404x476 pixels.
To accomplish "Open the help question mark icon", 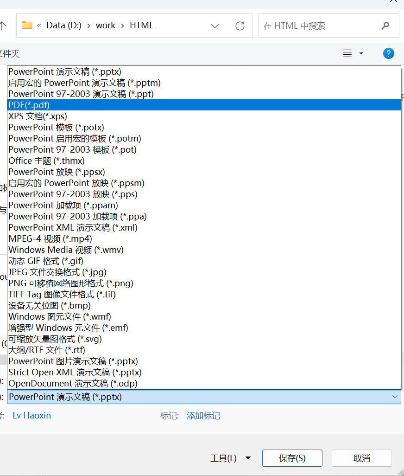I will (x=389, y=53).
